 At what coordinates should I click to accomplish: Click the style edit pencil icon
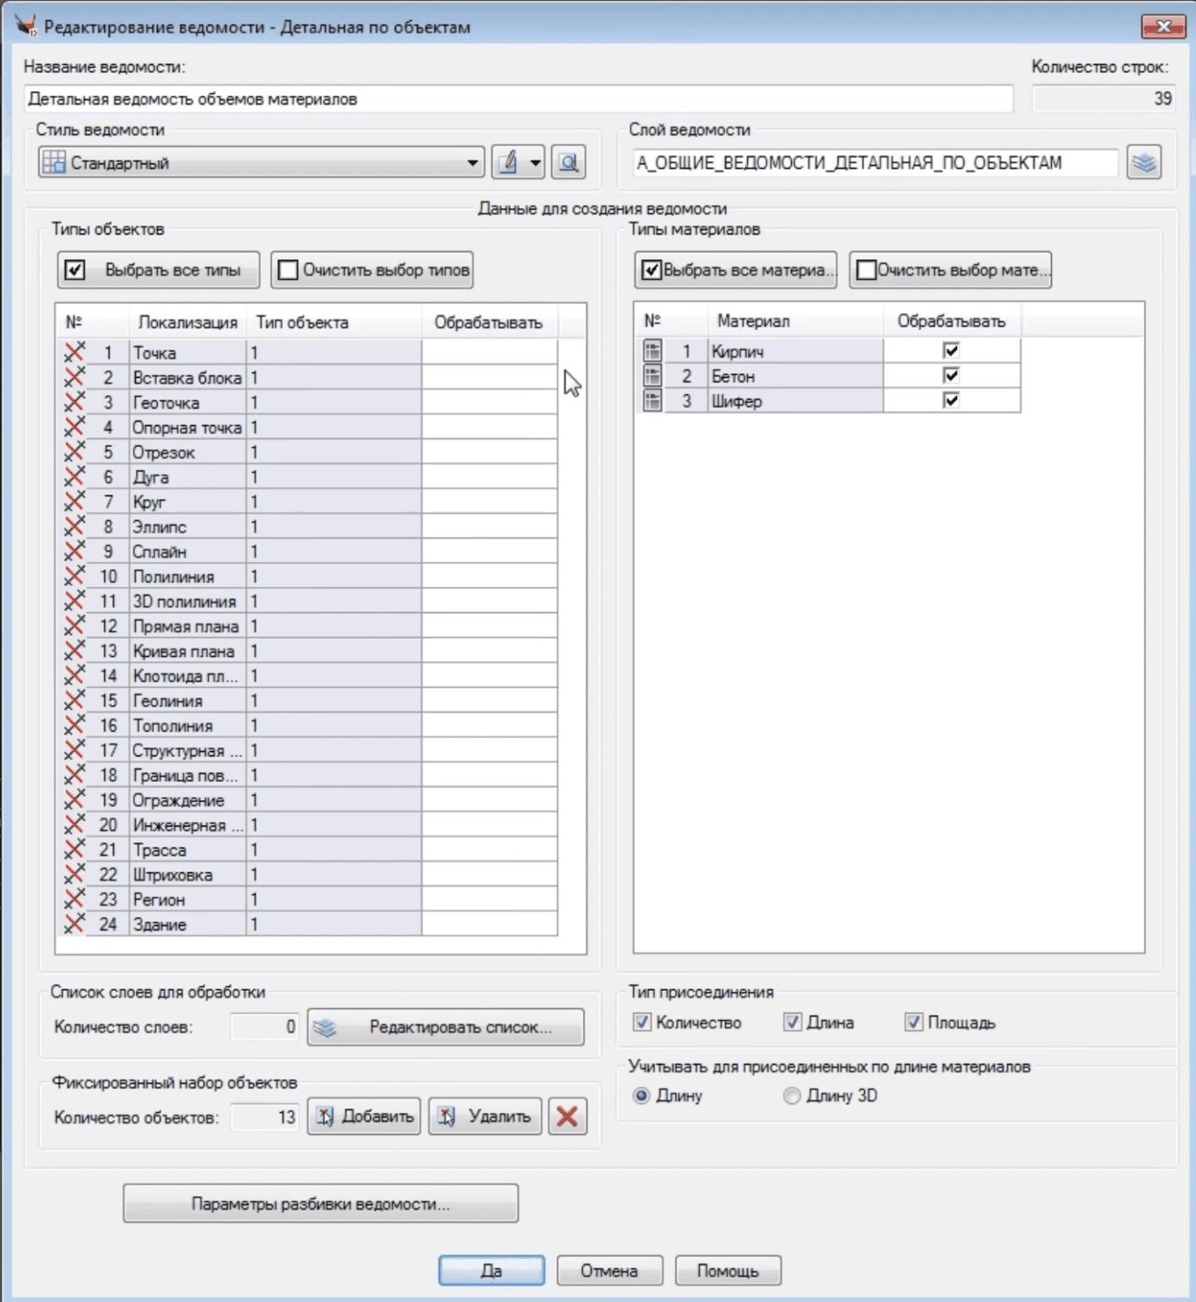coord(508,163)
